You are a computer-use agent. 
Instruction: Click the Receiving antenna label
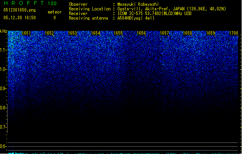click(x=88, y=18)
